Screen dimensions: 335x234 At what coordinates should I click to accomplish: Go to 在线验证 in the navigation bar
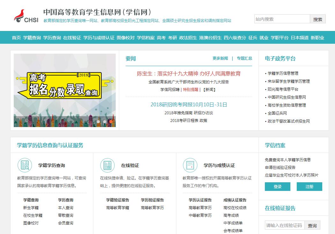point(72,38)
